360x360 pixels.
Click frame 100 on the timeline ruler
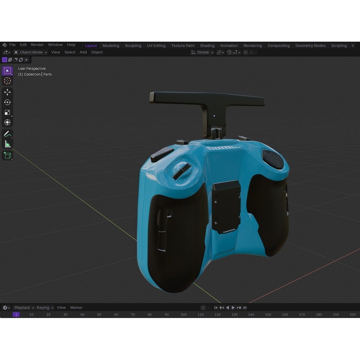184,315
